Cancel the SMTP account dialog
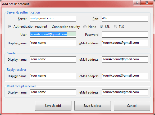 click(132, 106)
